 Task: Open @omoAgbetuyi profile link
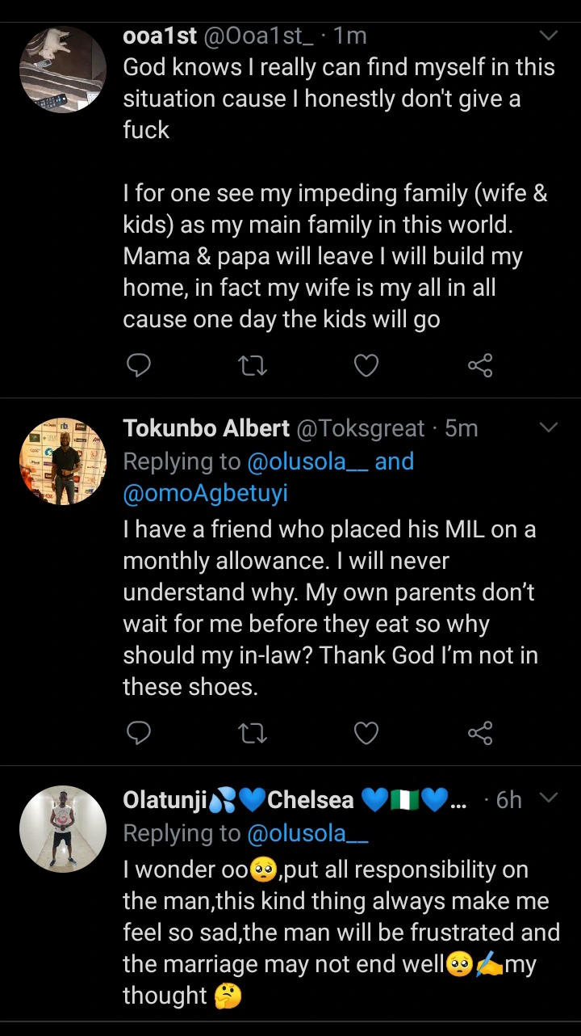tap(205, 495)
